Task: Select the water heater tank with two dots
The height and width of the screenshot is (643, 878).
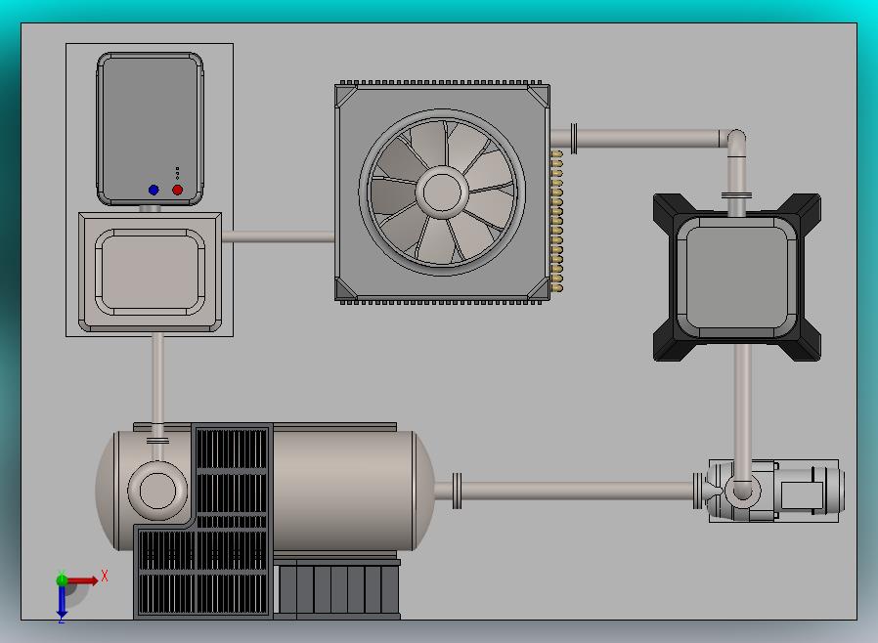Action: pyautogui.click(x=150, y=129)
